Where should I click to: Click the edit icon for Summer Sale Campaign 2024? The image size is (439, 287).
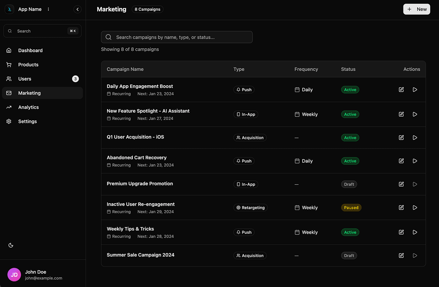(x=401, y=255)
